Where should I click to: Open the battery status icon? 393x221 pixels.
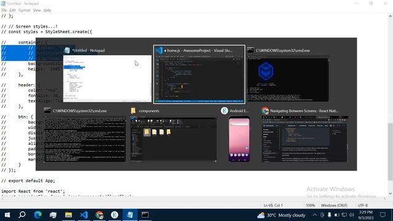tap(337, 215)
